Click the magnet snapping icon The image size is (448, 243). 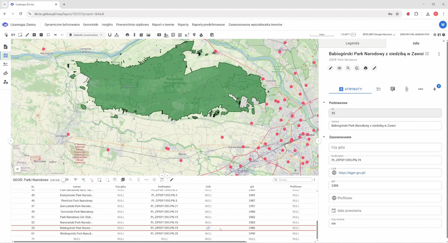coord(110,35)
